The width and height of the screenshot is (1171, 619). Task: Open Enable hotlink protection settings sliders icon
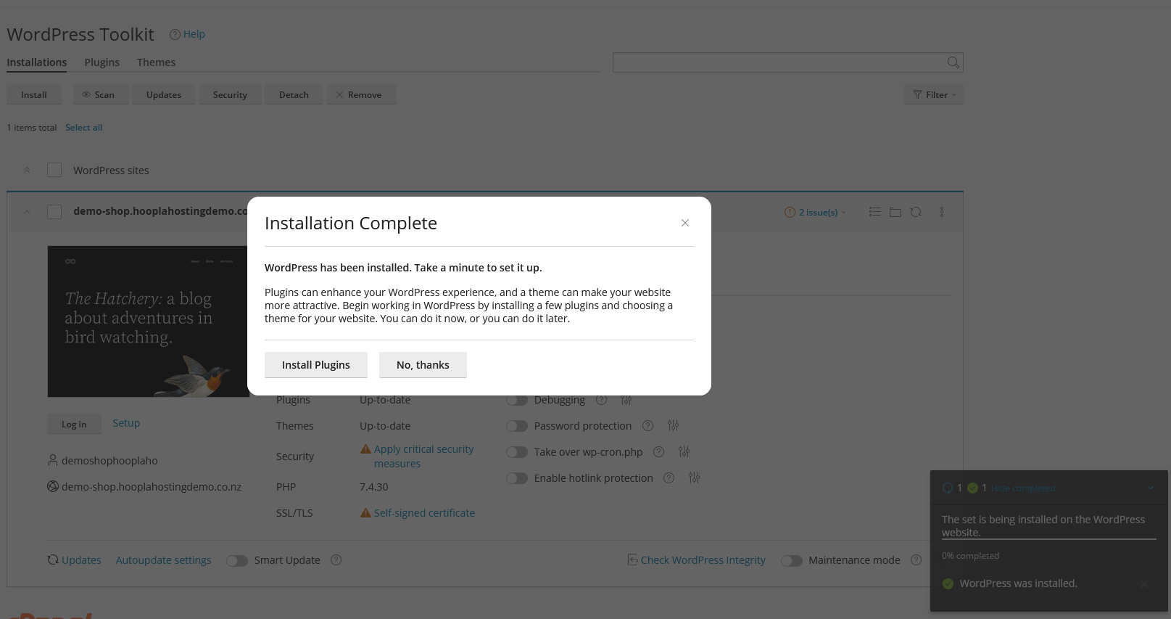tap(694, 478)
